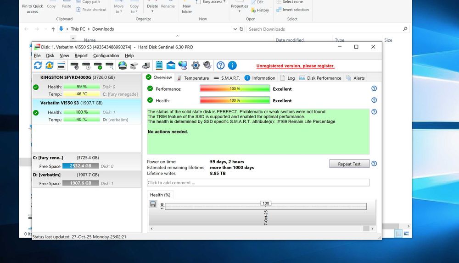This screenshot has height=263, width=459.
Task: Click the Repeat Test button
Action: point(349,164)
